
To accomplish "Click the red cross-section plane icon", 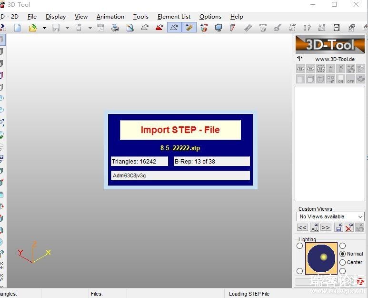I will click(x=232, y=28).
